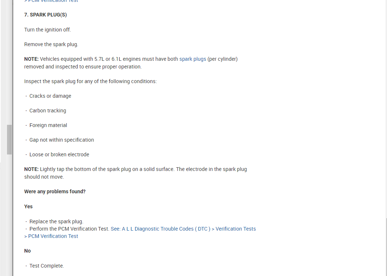This screenshot has height=276, width=387.
Task: Click the 'Remove the spark plug.' line
Action: [51, 44]
